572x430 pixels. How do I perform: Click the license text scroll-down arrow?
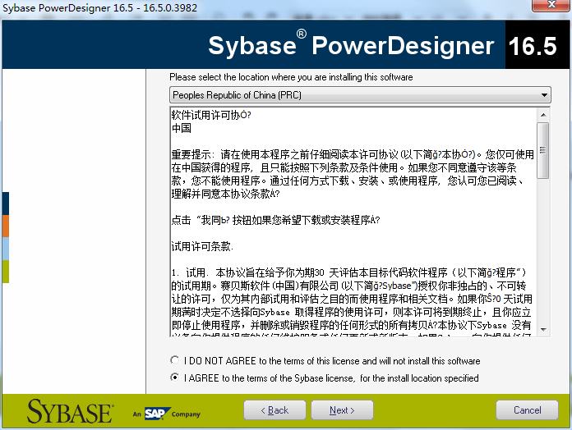coord(543,330)
